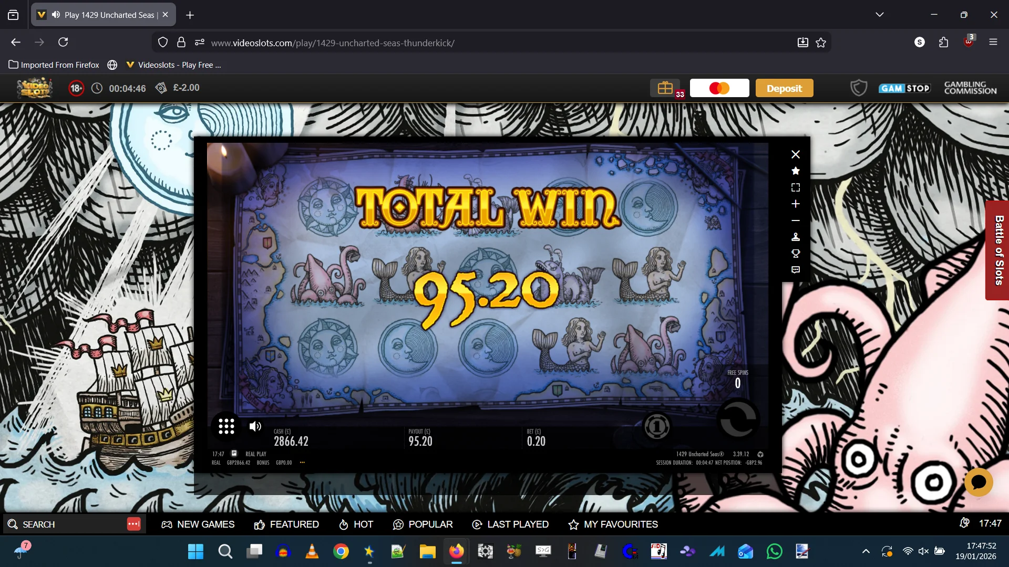Open the Windows Start menu

tap(195, 551)
